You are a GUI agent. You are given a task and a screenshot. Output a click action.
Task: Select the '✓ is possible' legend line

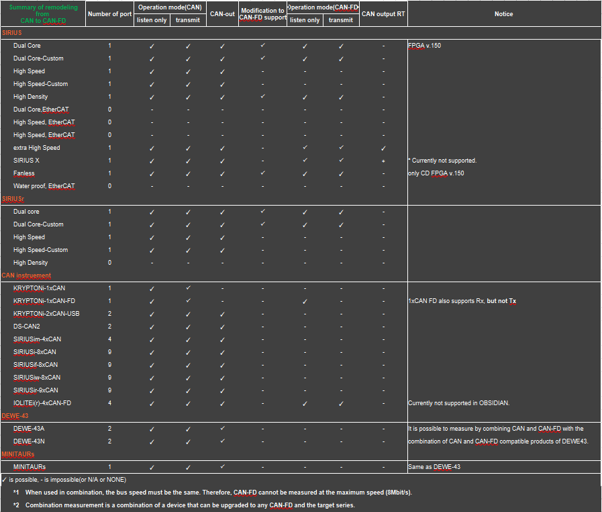64,479
